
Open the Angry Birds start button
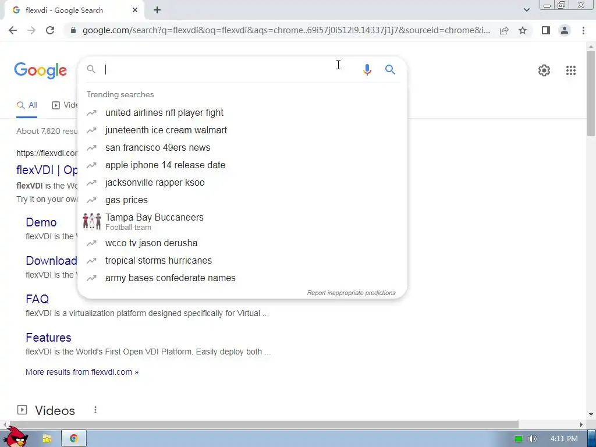tap(16, 437)
